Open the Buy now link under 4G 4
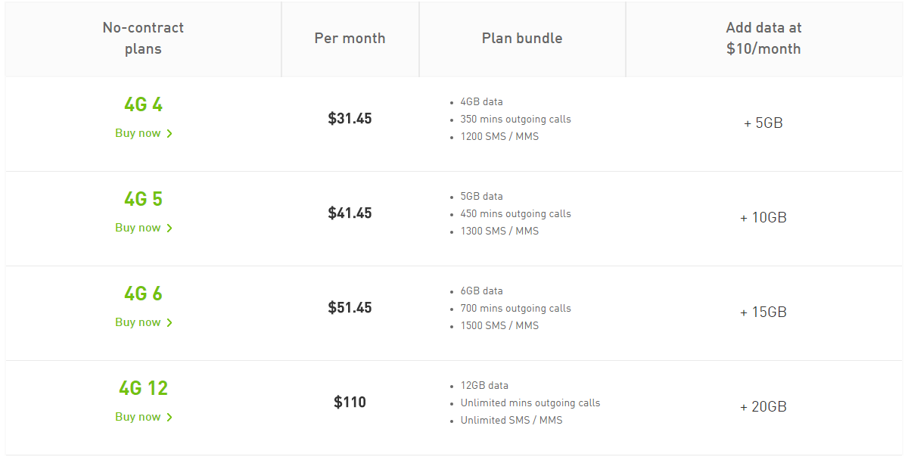911x460 pixels. [138, 133]
